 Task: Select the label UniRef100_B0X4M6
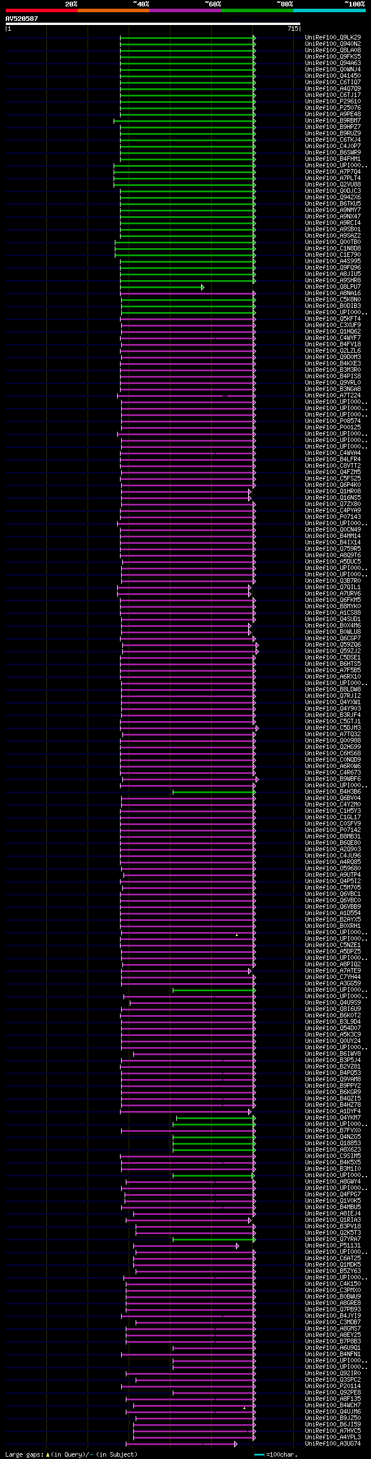pos(333,626)
